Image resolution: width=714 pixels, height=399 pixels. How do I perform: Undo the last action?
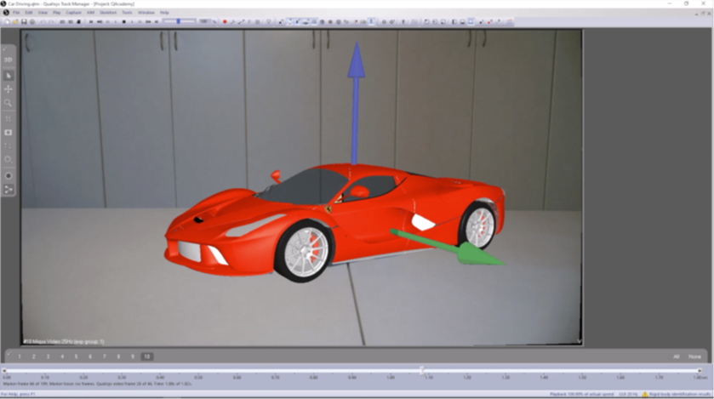[43, 22]
